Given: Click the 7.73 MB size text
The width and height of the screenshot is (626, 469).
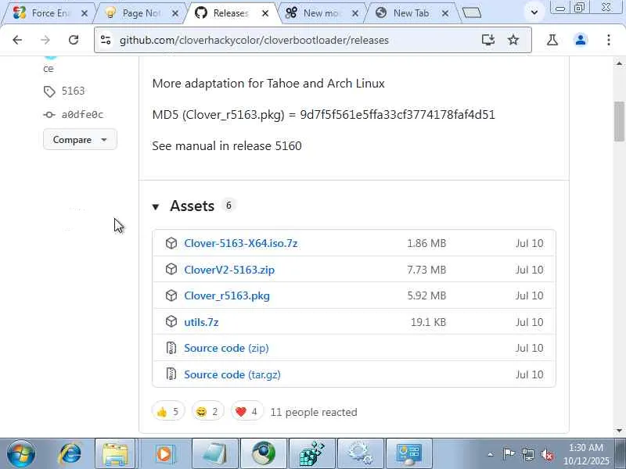Looking at the screenshot, I should point(426,270).
